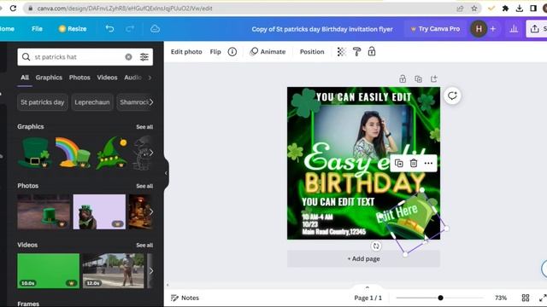Go to Home
Viewport: 547px width, 307px height.
(x=7, y=29)
